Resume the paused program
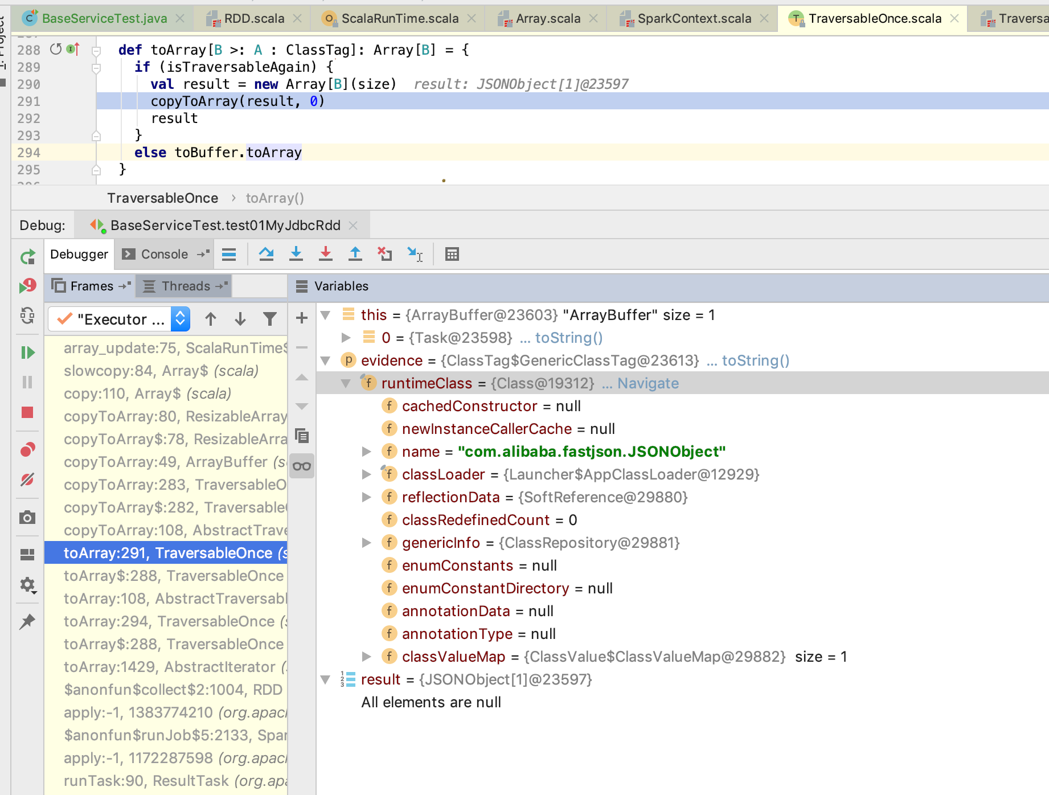This screenshot has height=795, width=1049. pos(27,353)
